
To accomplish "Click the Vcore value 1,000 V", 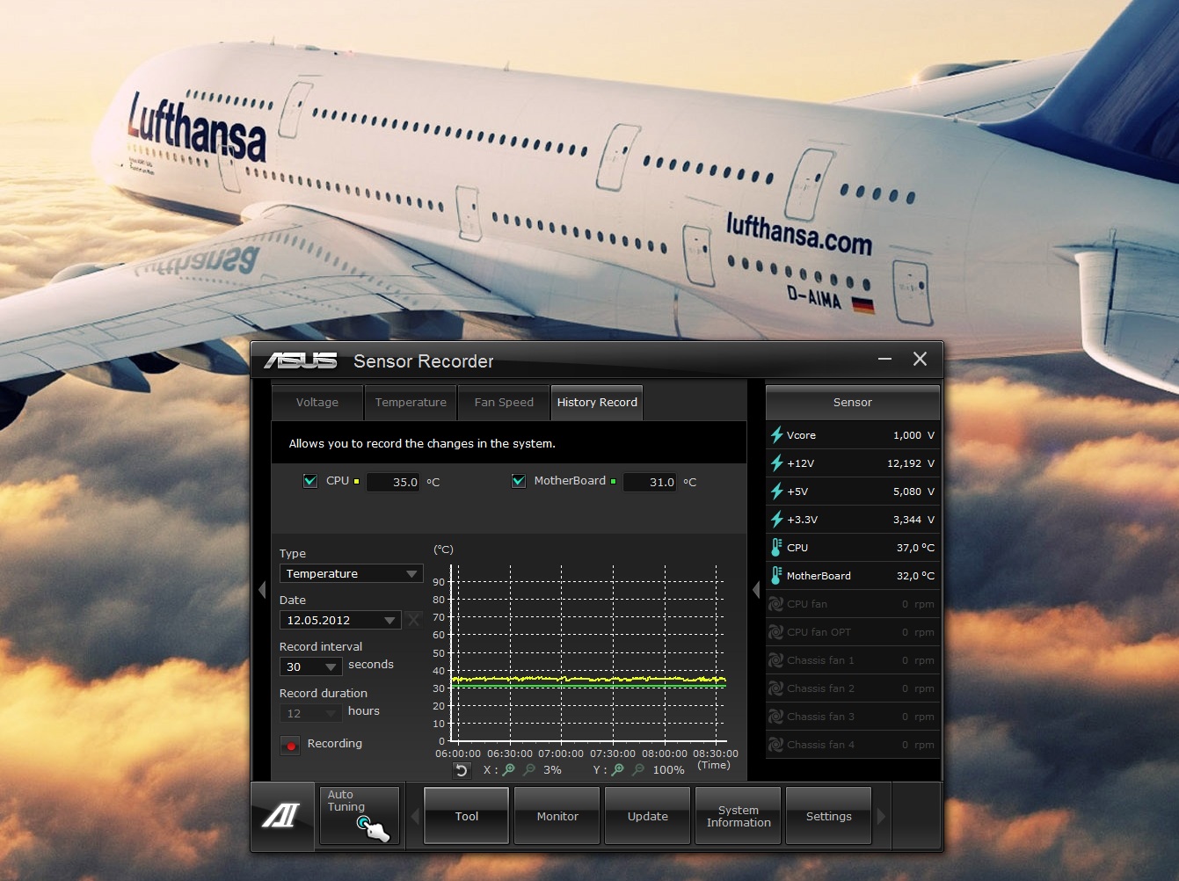I will point(913,435).
